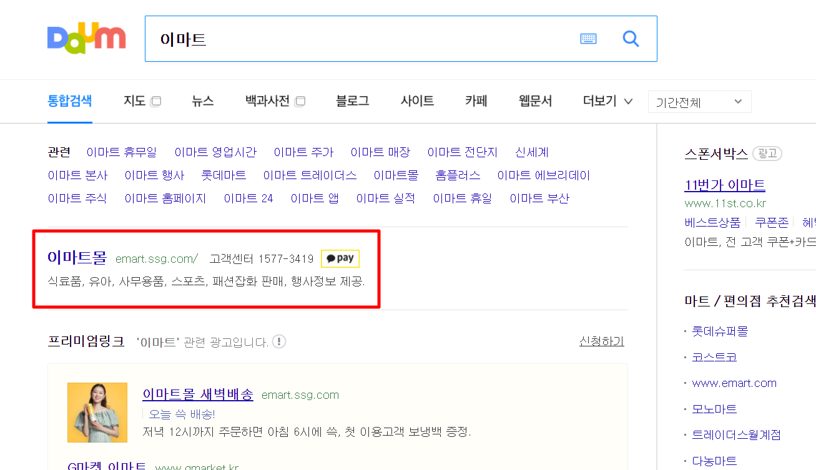Click the related search term 이마트몰

click(x=396, y=175)
